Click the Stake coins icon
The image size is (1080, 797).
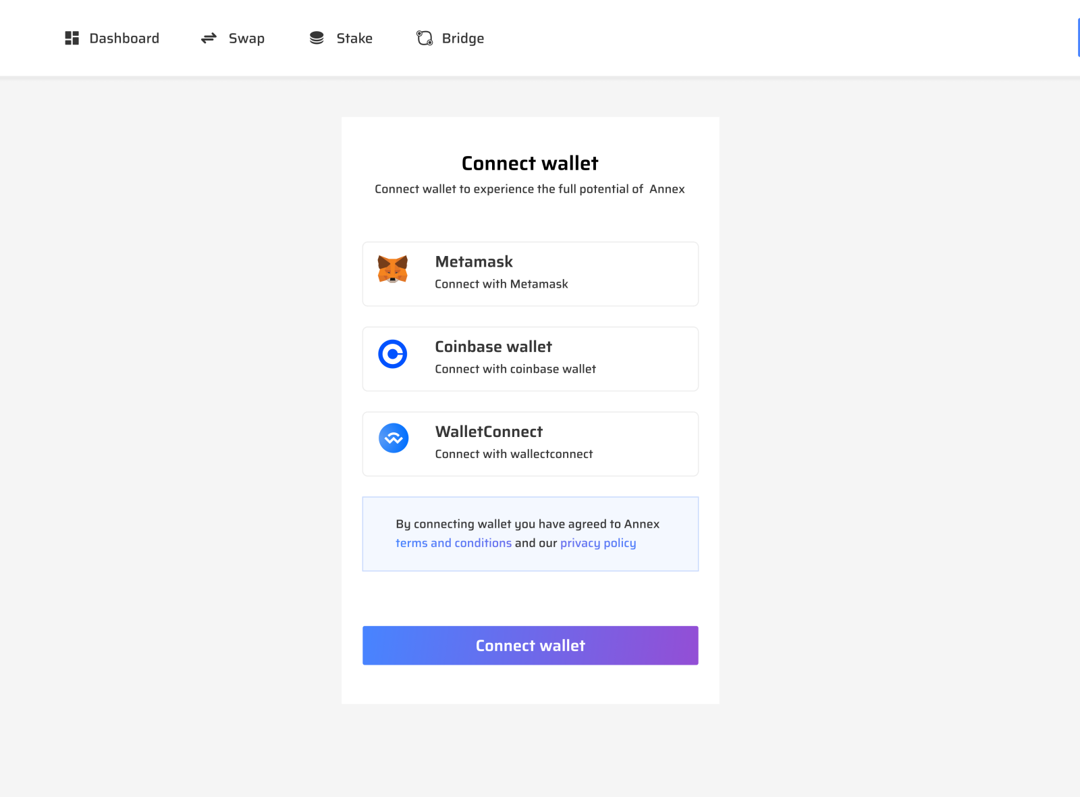point(316,38)
